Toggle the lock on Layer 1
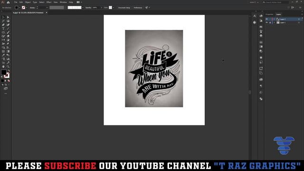This screenshot has height=171, width=304. tap(270, 22)
